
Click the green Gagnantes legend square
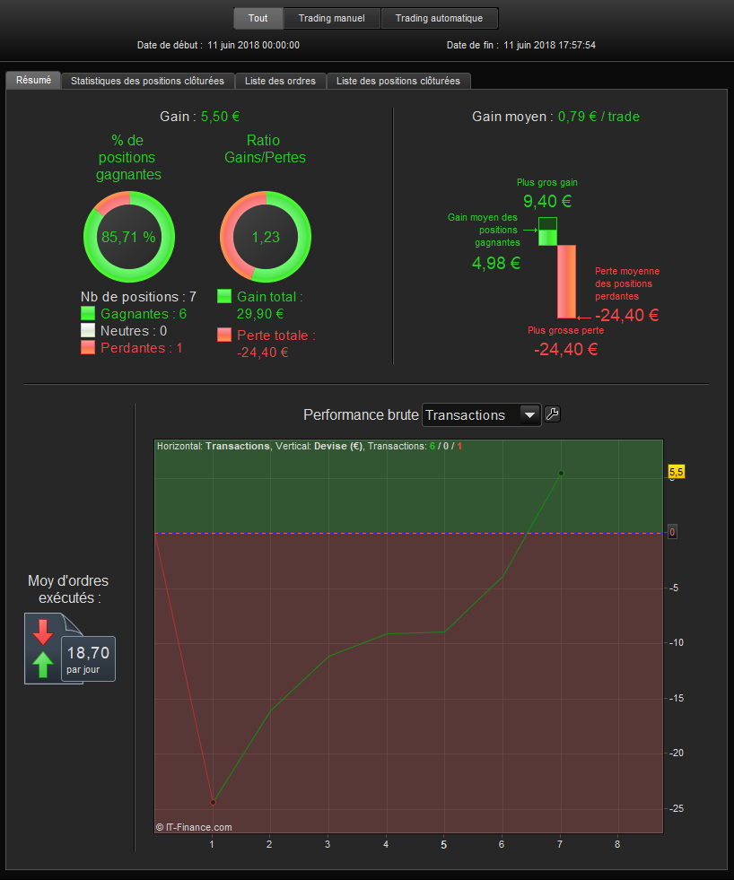point(88,313)
